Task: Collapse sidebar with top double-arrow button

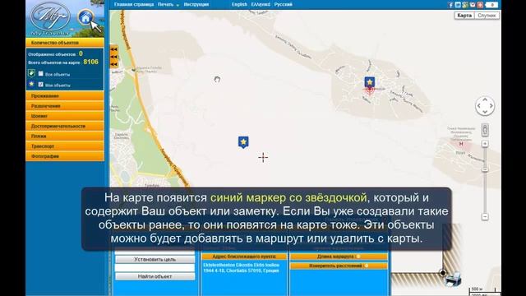Action: pyautogui.click(x=113, y=49)
